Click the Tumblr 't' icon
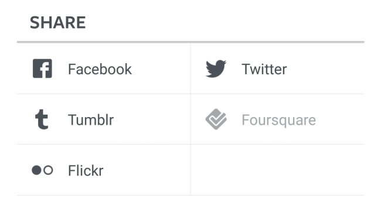The width and height of the screenshot is (381, 213). (x=42, y=119)
